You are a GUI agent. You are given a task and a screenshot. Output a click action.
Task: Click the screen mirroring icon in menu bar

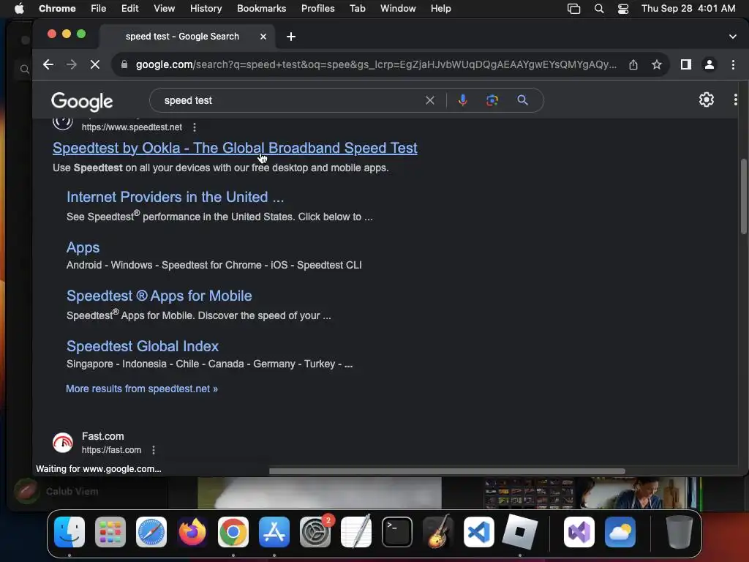tap(573, 8)
